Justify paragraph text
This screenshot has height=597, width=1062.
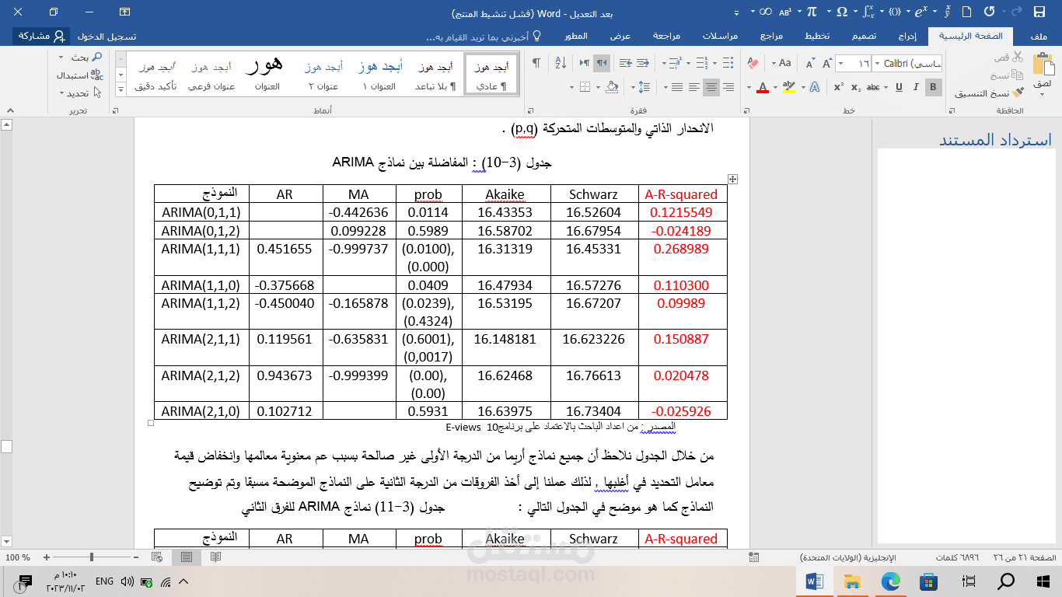pyautogui.click(x=676, y=87)
